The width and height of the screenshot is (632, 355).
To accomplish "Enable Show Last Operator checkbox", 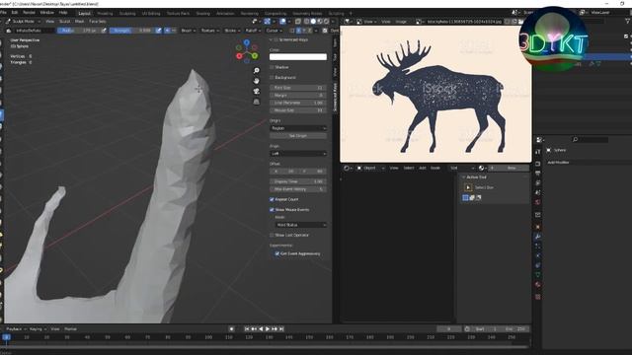I will [x=272, y=235].
